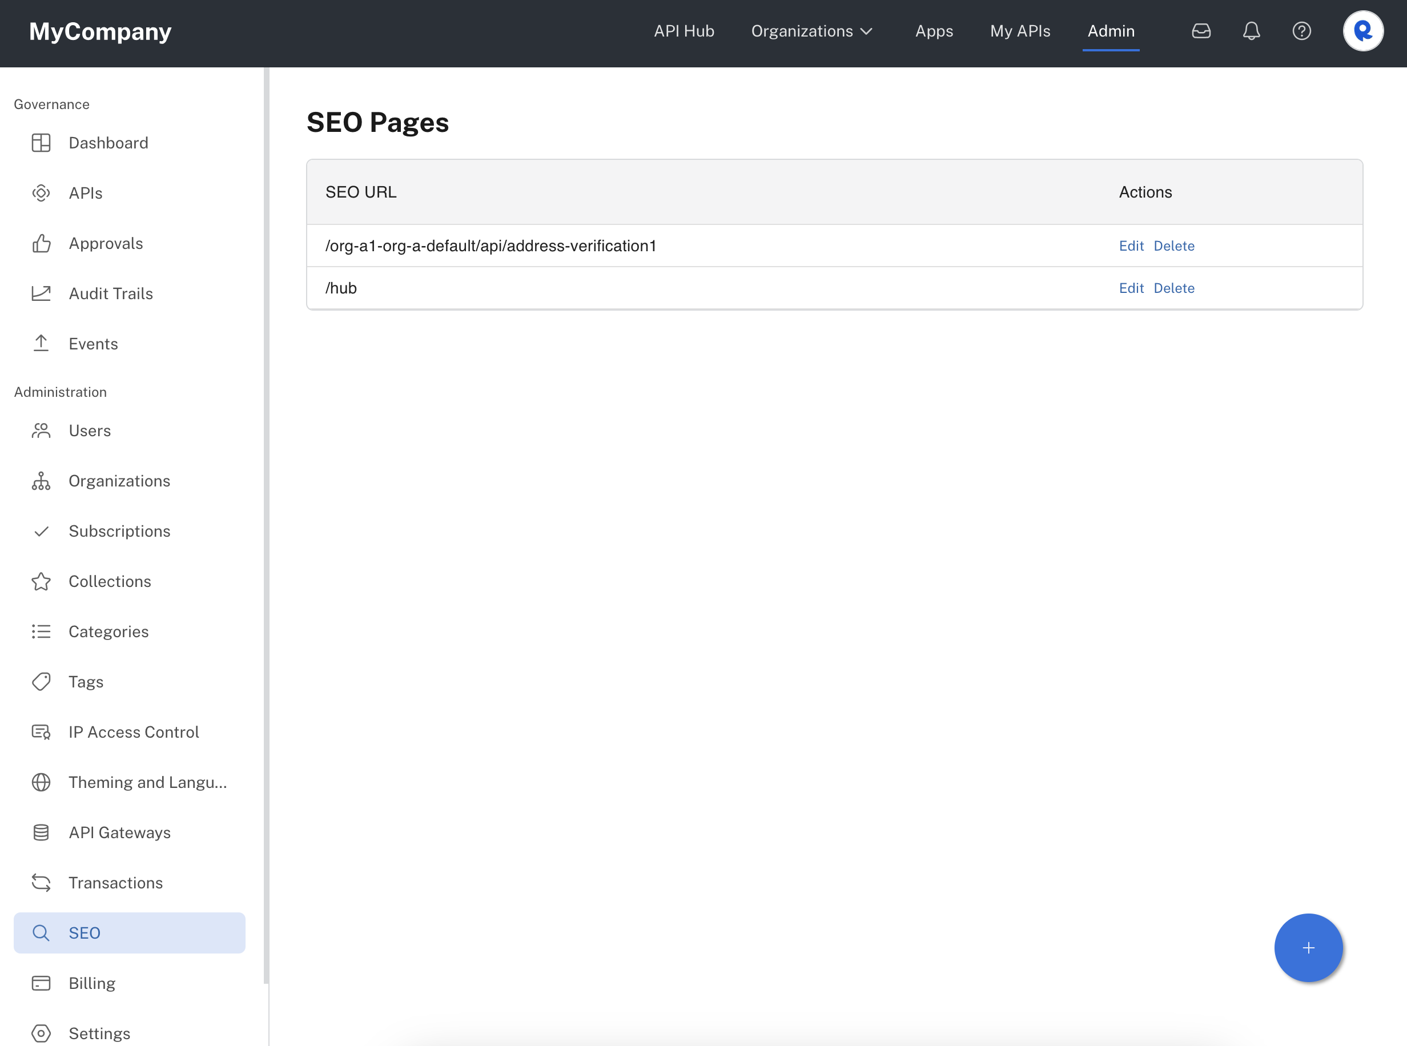Delete the /hub SEO page
Viewport: 1407px width, 1046px height.
[1173, 288]
